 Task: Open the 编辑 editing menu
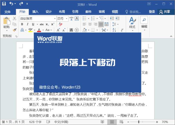pos(144,24)
